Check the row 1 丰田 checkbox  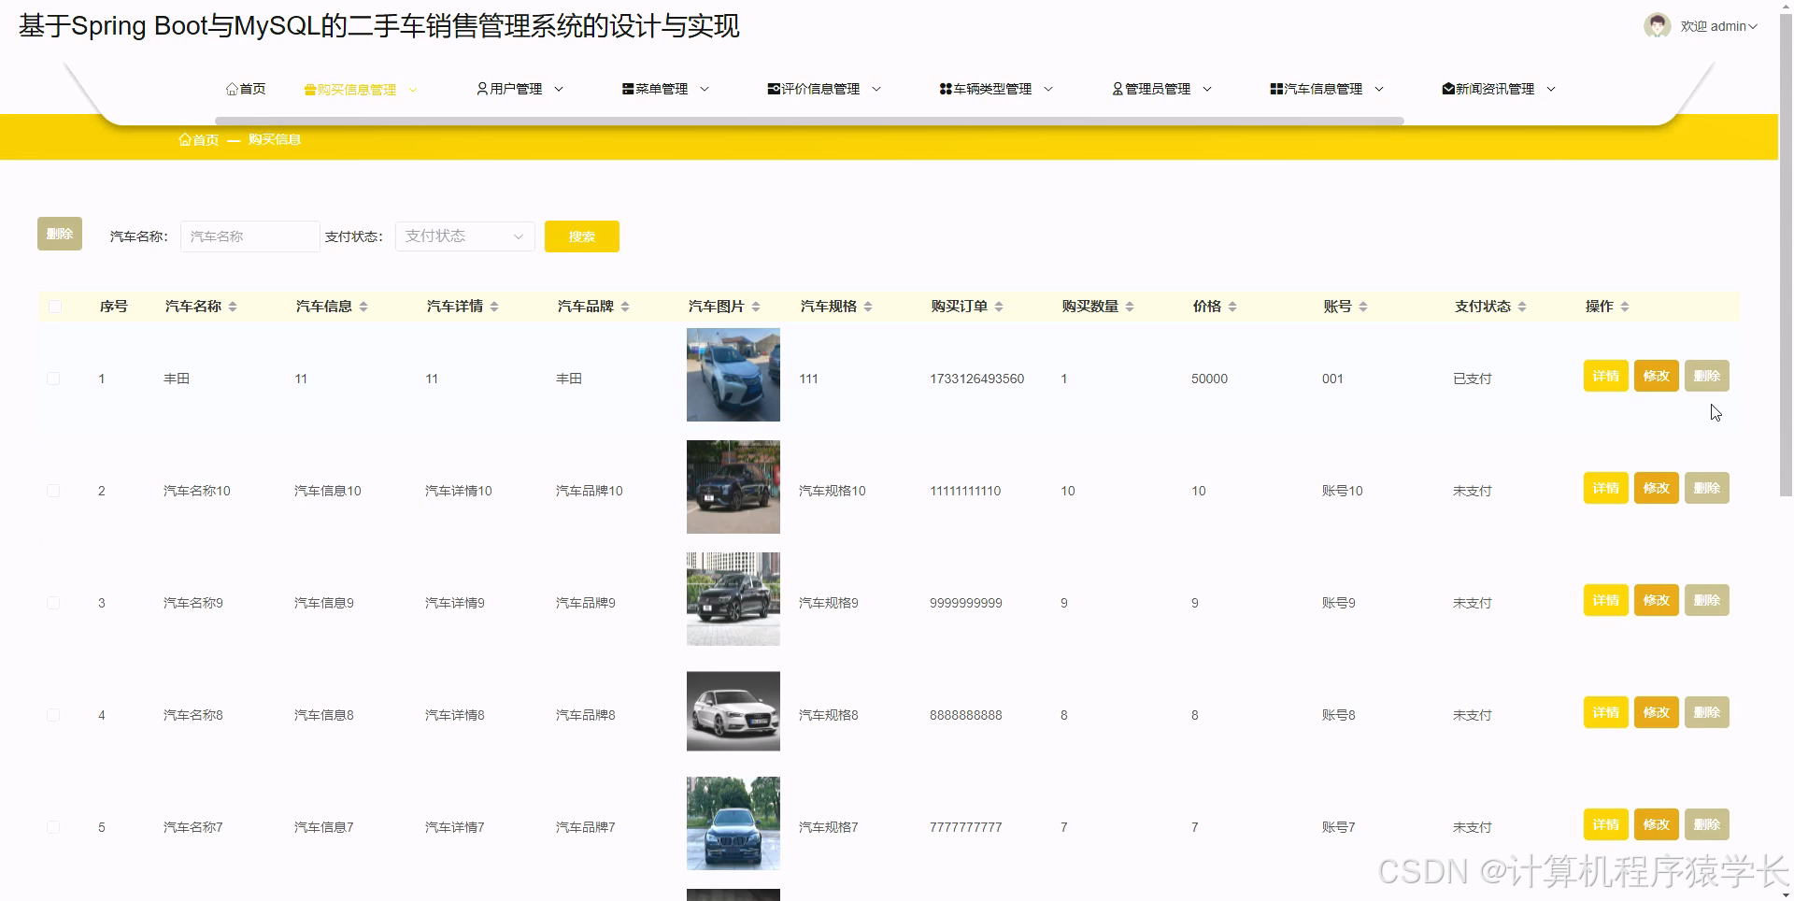click(53, 379)
